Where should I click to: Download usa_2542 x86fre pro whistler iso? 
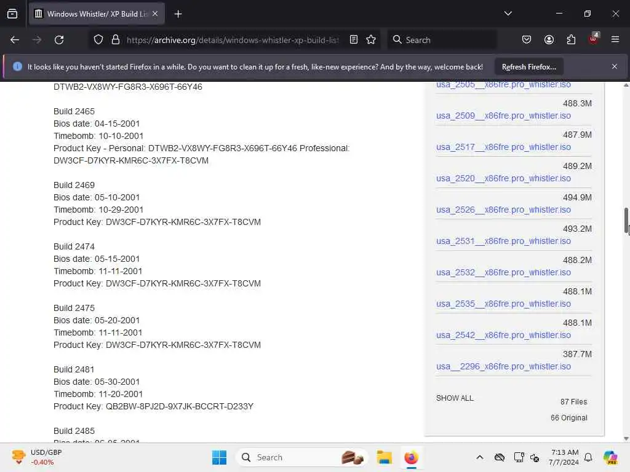pyautogui.click(x=503, y=335)
